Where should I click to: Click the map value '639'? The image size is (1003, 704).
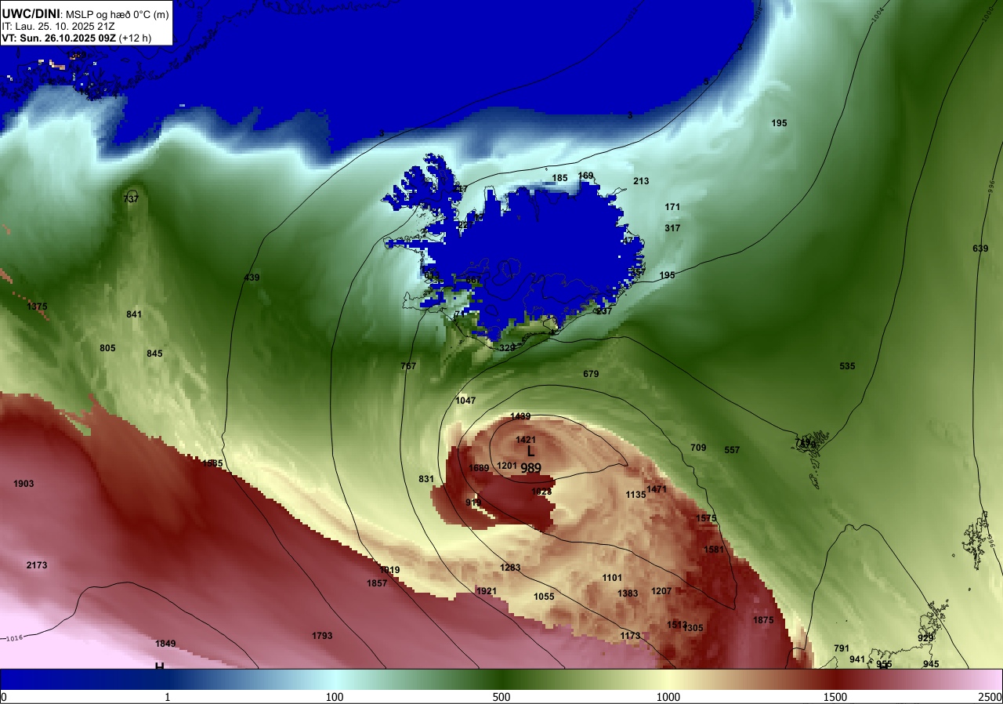click(x=980, y=249)
